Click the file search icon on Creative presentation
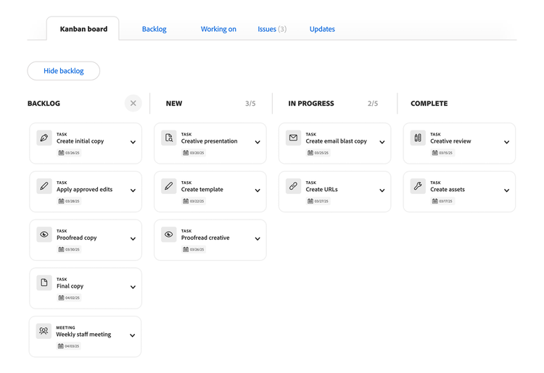 pos(168,138)
